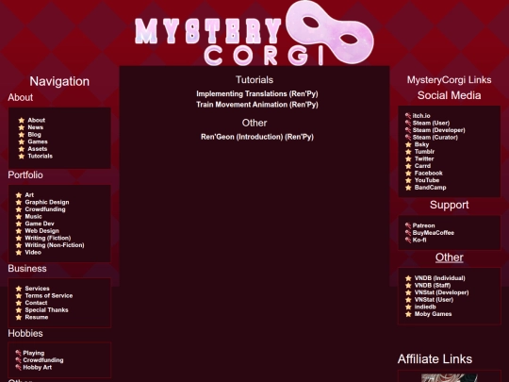Open Steam (User) profile link
This screenshot has width=509, height=382.
pos(431,123)
